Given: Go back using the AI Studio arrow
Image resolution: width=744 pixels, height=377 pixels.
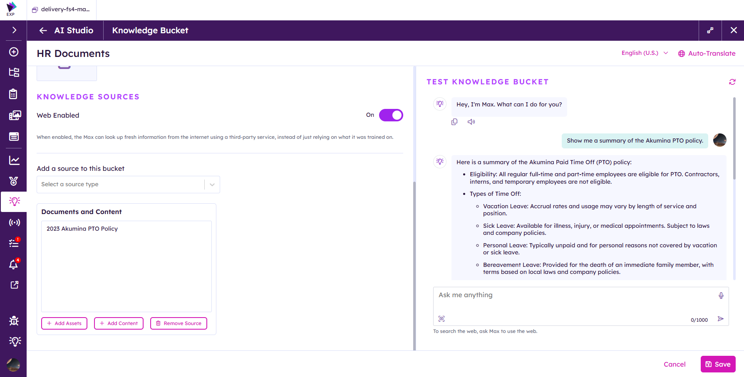Looking at the screenshot, I should tap(43, 30).
